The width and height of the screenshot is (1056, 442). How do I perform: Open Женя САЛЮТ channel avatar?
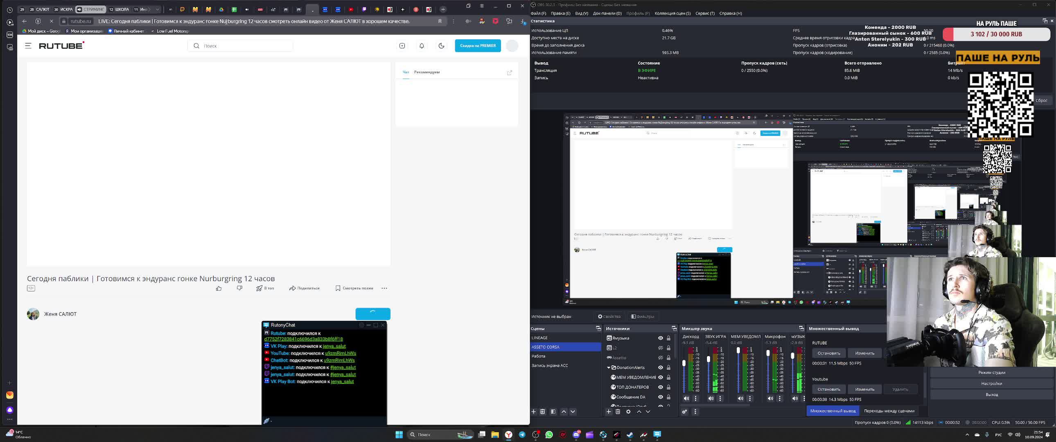pyautogui.click(x=33, y=314)
